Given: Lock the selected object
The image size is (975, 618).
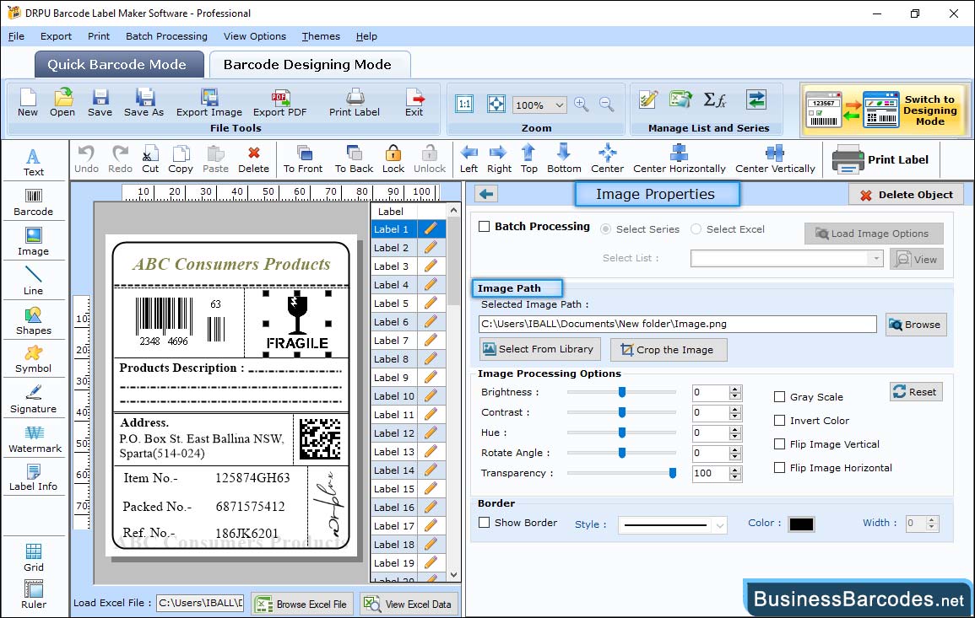Looking at the screenshot, I should [x=393, y=159].
